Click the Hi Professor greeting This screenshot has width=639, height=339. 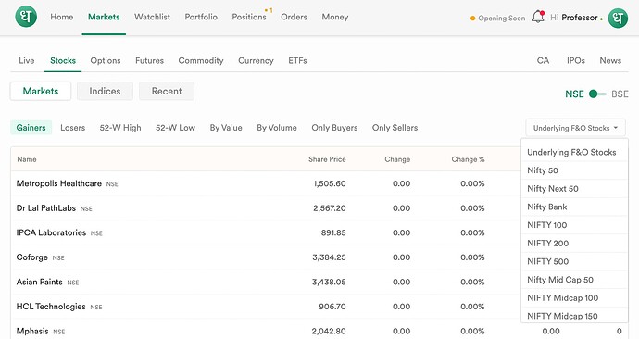[x=574, y=18]
